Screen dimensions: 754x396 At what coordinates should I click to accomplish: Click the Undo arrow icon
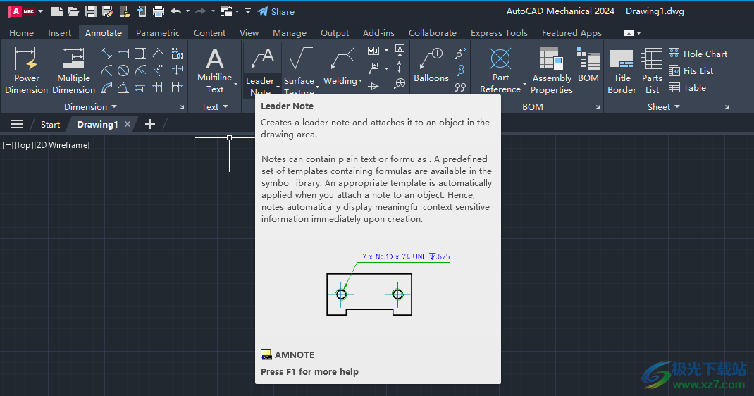(175, 11)
